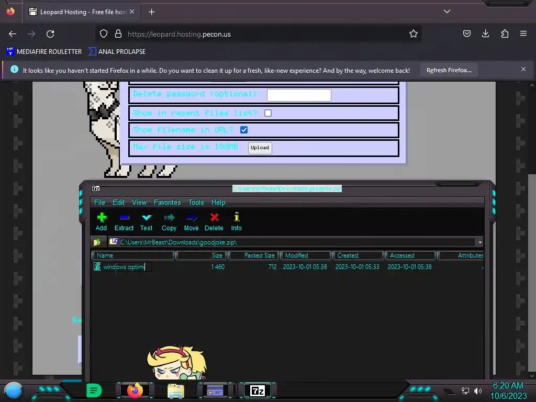
Task: Extract files with the Extract tool
Action: point(124,221)
